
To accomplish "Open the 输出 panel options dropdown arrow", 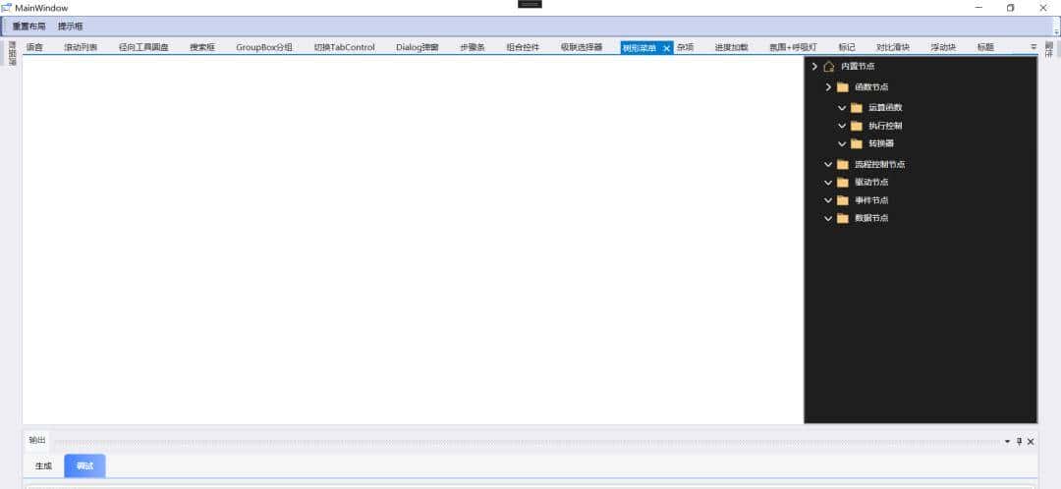I will pos(1008,441).
